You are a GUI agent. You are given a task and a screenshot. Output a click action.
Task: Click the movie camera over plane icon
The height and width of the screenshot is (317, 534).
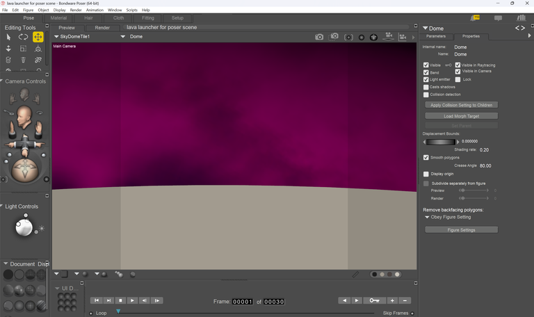pyautogui.click(x=389, y=36)
